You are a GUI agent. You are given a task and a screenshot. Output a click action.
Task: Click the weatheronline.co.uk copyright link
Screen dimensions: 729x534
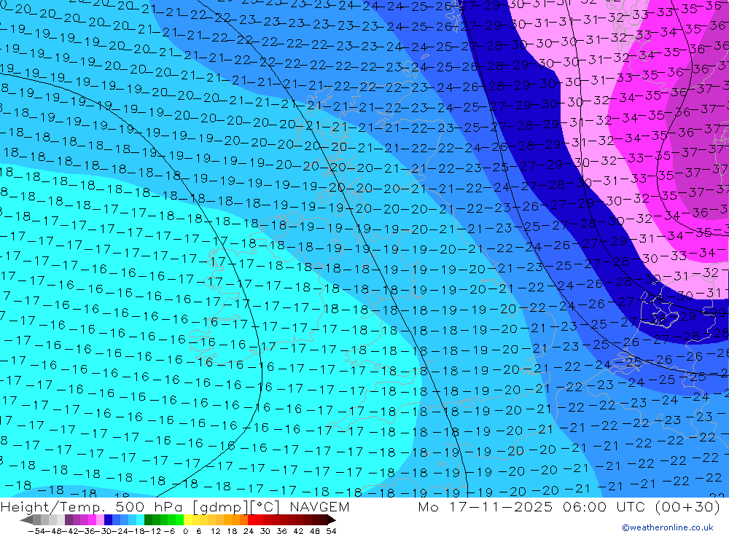(667, 527)
